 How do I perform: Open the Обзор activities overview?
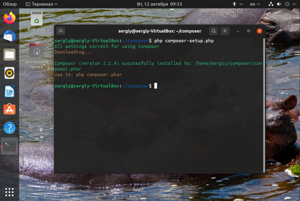click(x=10, y=4)
